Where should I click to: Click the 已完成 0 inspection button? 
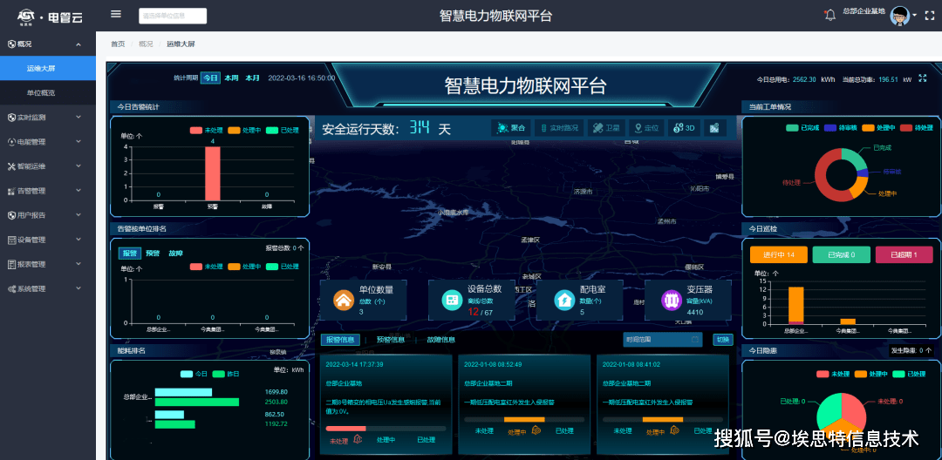click(842, 255)
